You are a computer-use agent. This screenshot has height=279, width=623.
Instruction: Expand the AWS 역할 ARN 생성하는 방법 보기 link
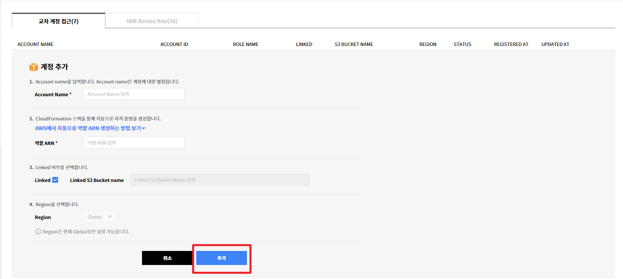coord(90,128)
